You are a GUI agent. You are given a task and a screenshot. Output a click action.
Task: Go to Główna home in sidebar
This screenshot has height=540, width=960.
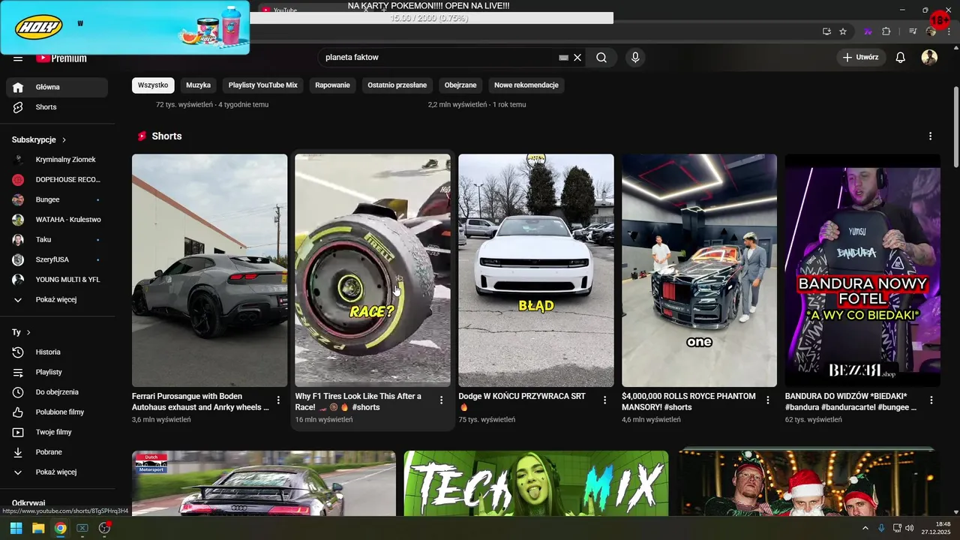pyautogui.click(x=57, y=87)
